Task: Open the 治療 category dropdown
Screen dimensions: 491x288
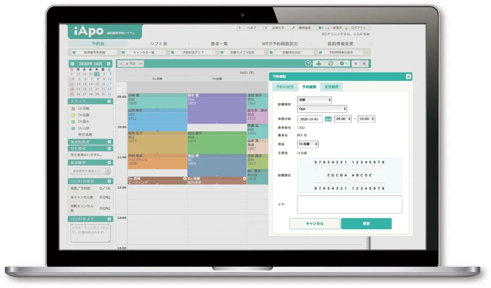Action: (314, 100)
